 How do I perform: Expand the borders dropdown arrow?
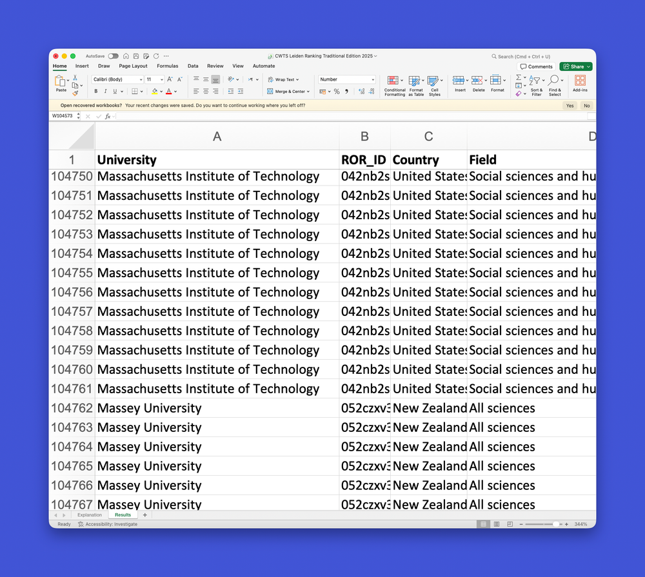(x=141, y=92)
